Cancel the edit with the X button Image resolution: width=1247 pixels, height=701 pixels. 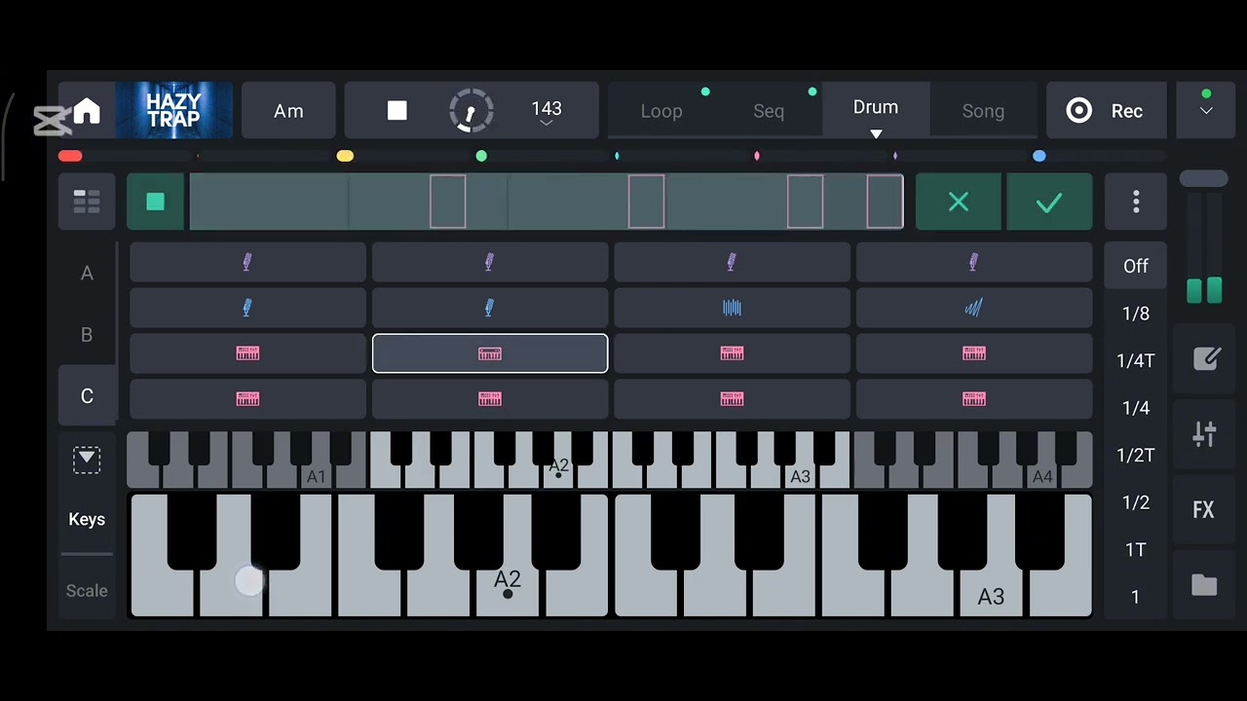pyautogui.click(x=959, y=202)
